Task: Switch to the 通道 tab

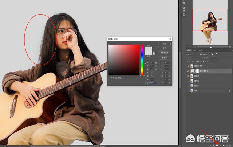Action: 195,50
